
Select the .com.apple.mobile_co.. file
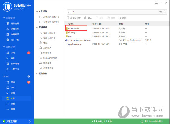click(x=78, y=40)
